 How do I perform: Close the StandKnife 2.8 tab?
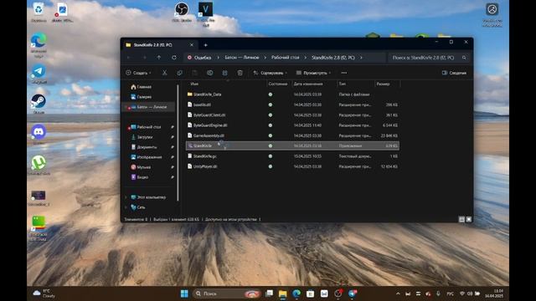pos(192,44)
